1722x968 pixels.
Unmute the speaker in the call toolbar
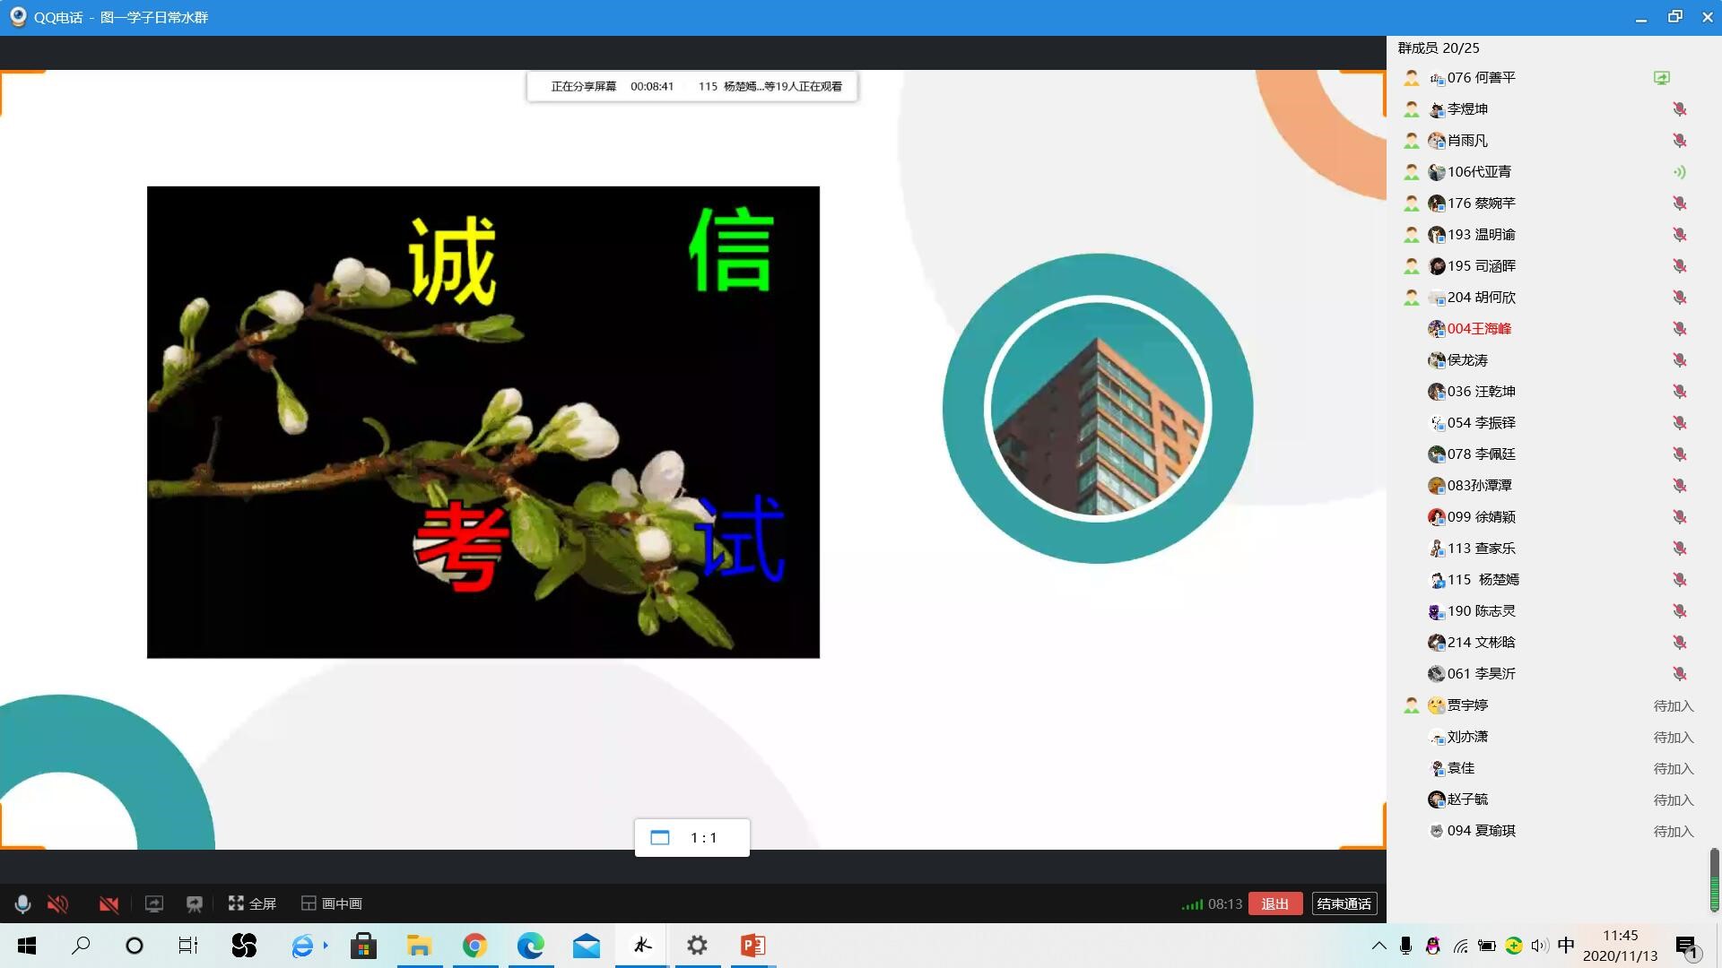(x=57, y=903)
